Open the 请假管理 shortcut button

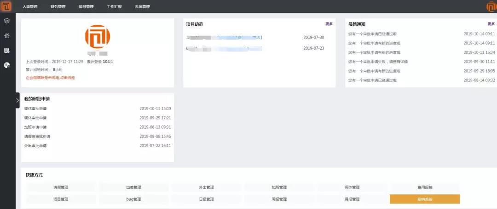click(61, 187)
